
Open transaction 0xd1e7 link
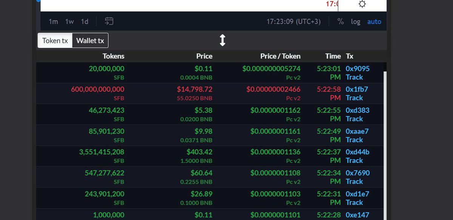(357, 194)
